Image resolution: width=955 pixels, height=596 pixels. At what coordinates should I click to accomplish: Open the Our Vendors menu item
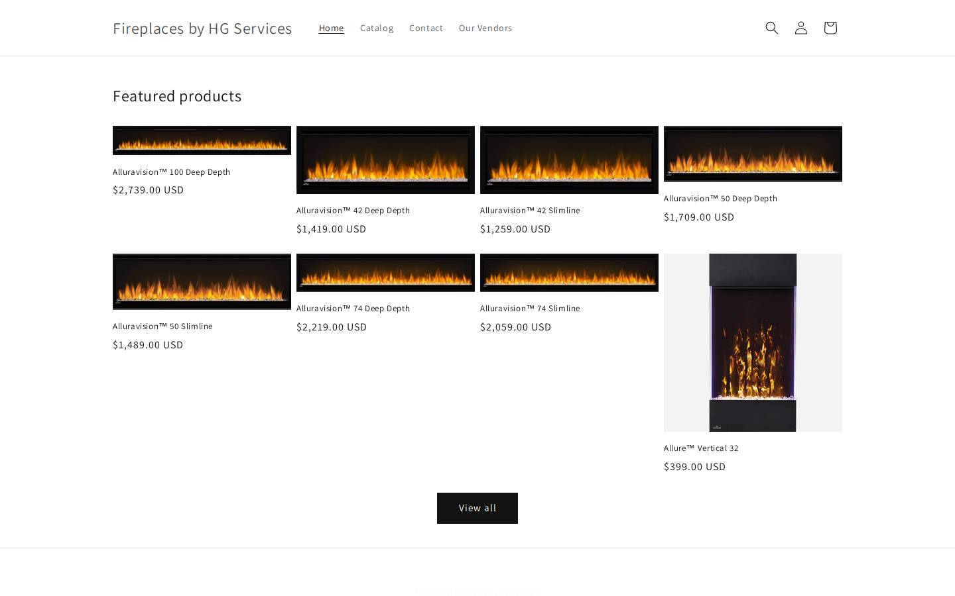(x=485, y=28)
